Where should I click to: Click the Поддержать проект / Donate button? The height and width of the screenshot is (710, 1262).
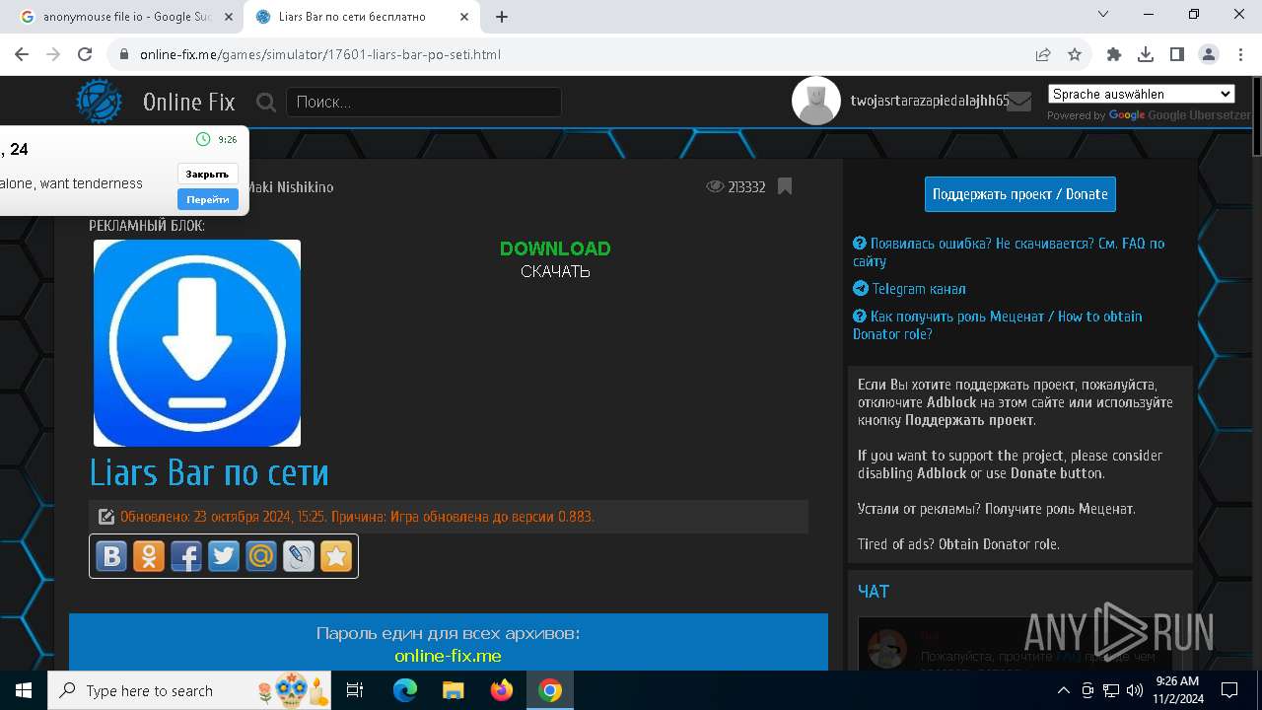1020,194
